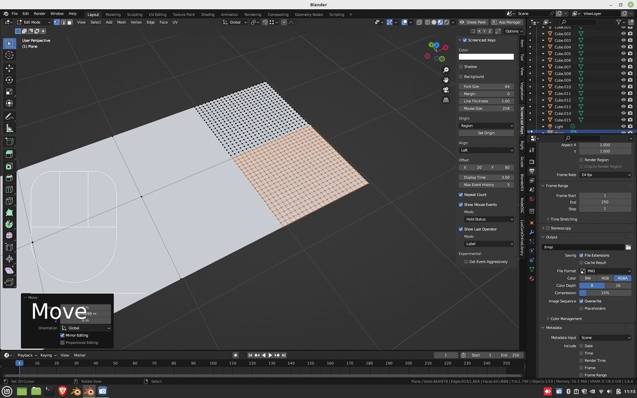Select the Knife tool

pos(9,201)
